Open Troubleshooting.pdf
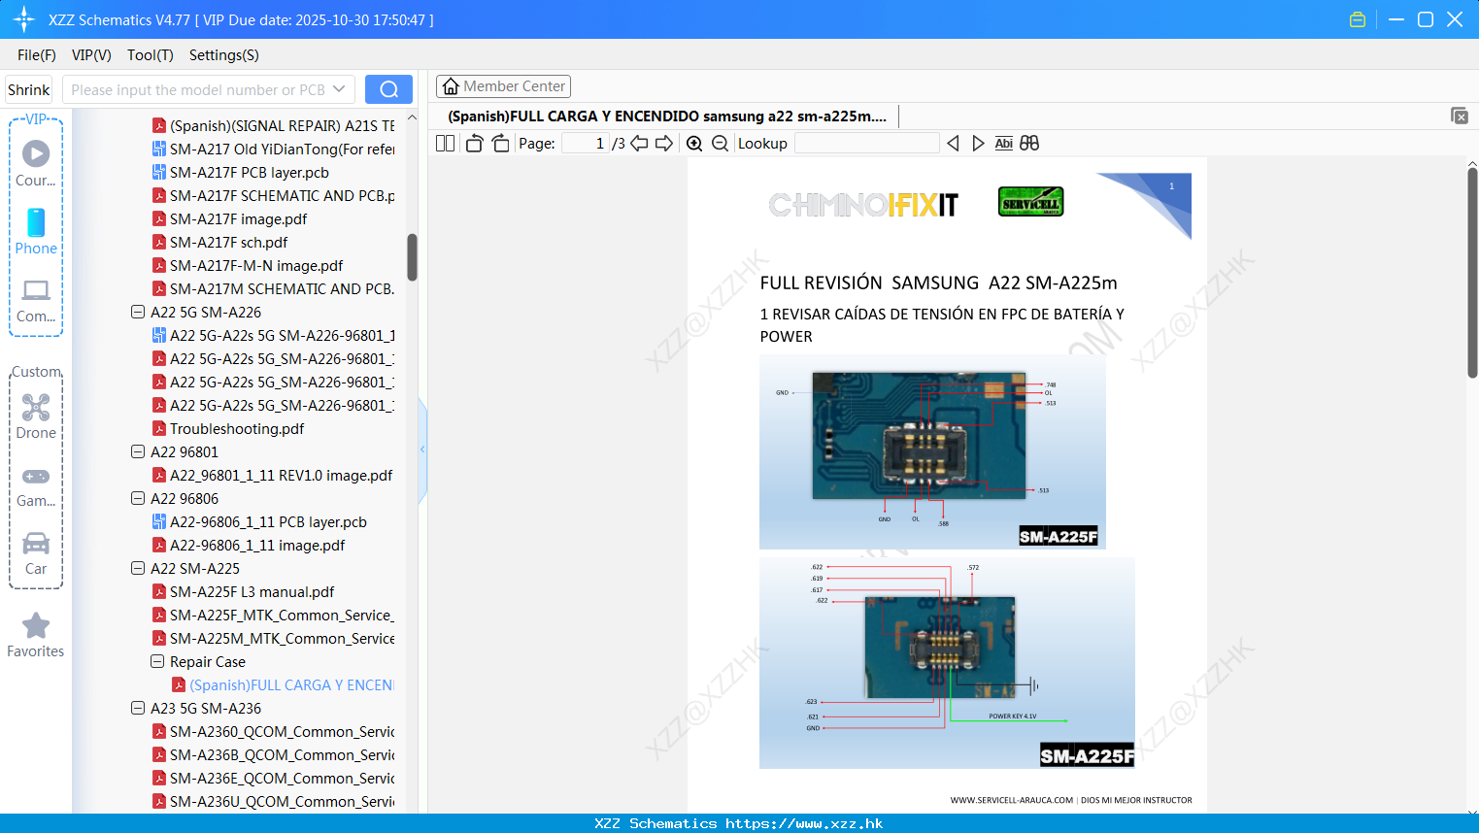The image size is (1479, 833). (237, 428)
